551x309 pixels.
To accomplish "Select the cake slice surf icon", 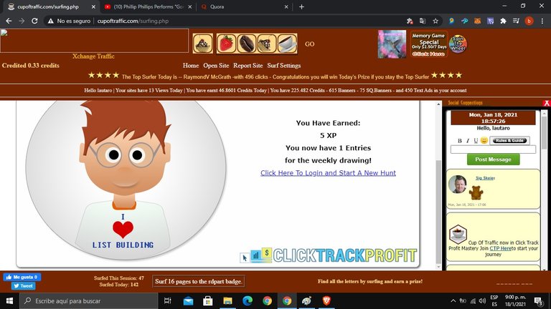I will coord(267,44).
